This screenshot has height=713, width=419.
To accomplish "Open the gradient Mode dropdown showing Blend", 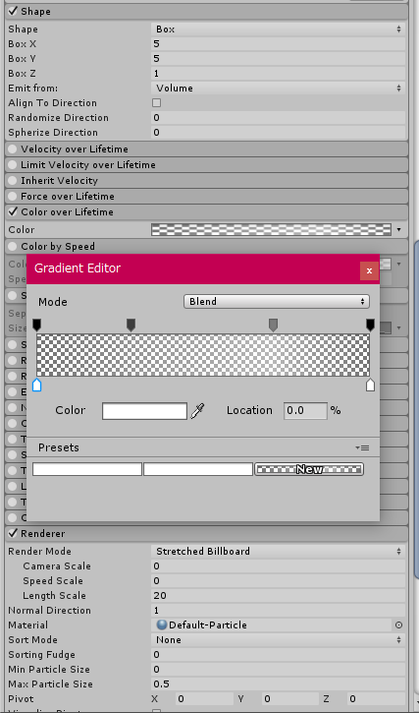I will pos(277,302).
